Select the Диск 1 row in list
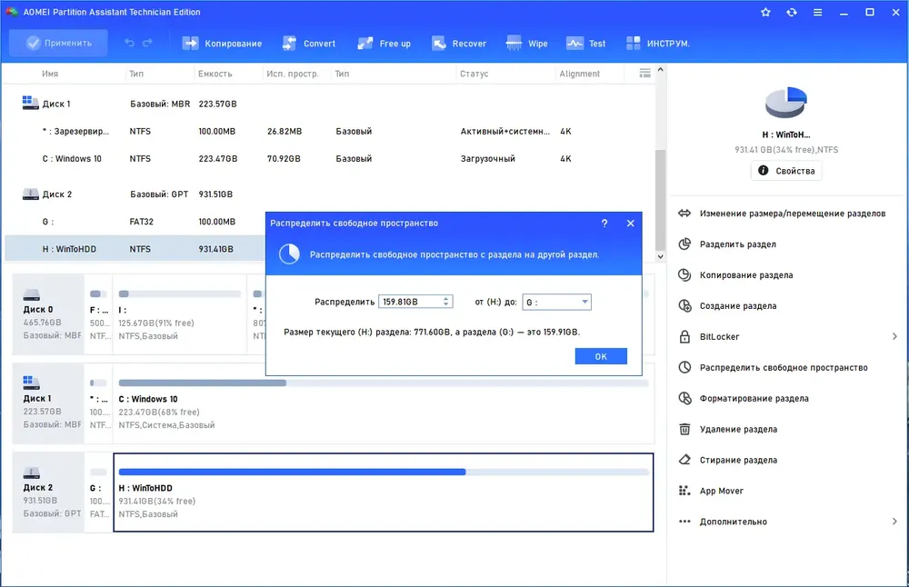The height and width of the screenshot is (587, 909). coord(329,104)
